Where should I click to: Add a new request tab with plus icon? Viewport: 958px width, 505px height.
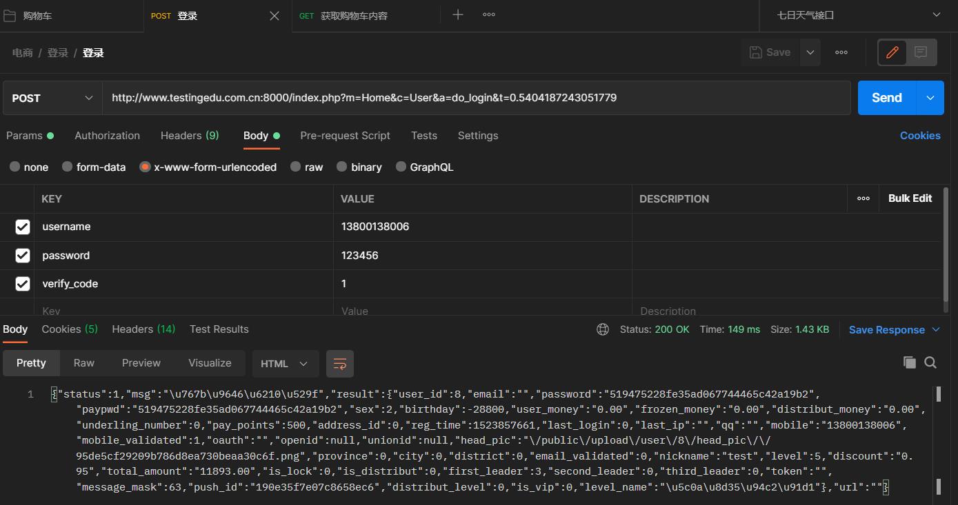(x=458, y=14)
